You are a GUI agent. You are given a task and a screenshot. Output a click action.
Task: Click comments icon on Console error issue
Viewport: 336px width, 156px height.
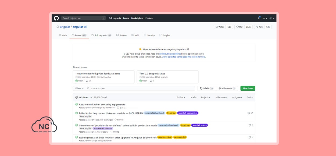coord(251,125)
